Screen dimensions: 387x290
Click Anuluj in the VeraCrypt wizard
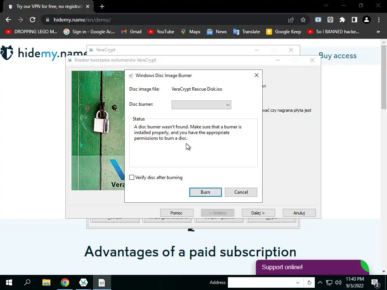point(299,213)
